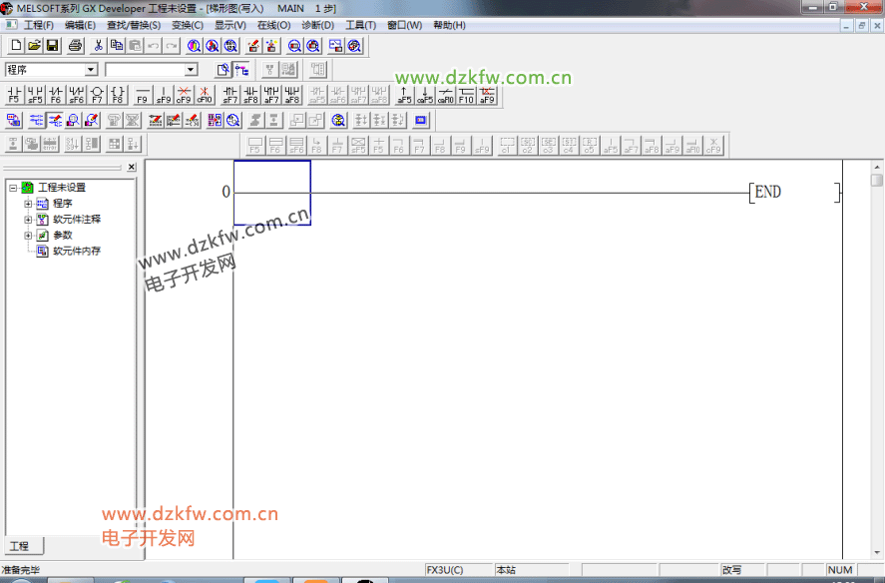Insert an output coil (F7)
This screenshot has width=885, height=583.
[x=97, y=95]
